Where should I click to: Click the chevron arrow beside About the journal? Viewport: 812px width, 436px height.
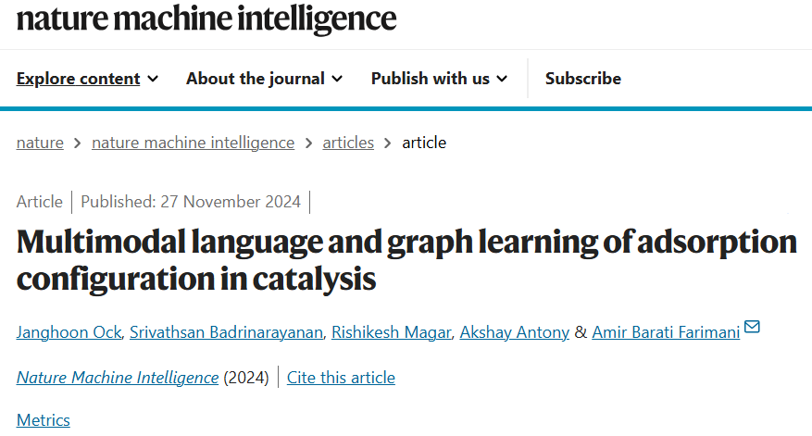[x=337, y=80]
